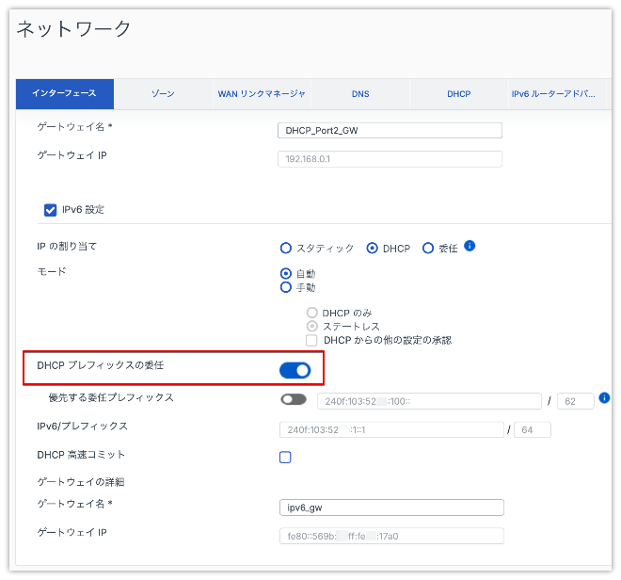Image resolution: width=621 pixels, height=580 pixels.
Task: Check DHCP 高速コミット checkbox
Action: (x=285, y=458)
